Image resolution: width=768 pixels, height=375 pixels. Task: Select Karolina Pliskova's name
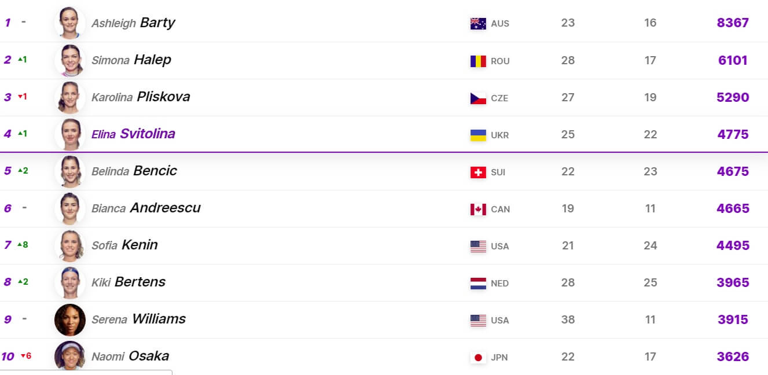pyautogui.click(x=141, y=97)
